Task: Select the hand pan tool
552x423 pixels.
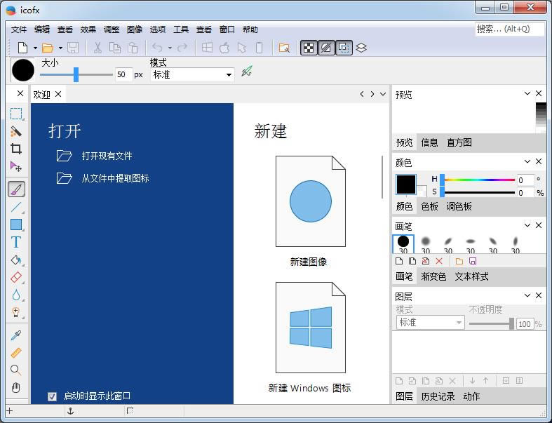Action: 16,387
